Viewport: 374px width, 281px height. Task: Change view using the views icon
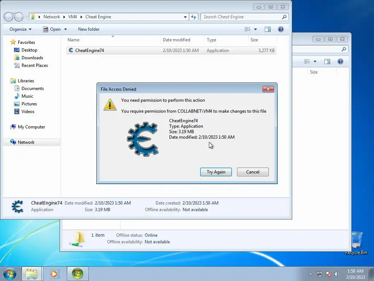click(248, 29)
